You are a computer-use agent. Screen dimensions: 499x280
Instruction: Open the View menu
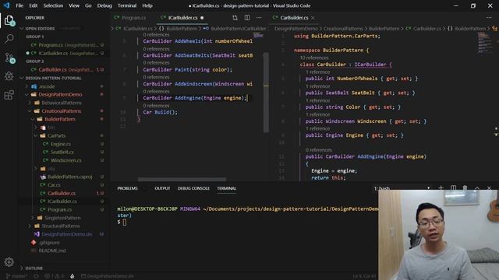coord(74,5)
